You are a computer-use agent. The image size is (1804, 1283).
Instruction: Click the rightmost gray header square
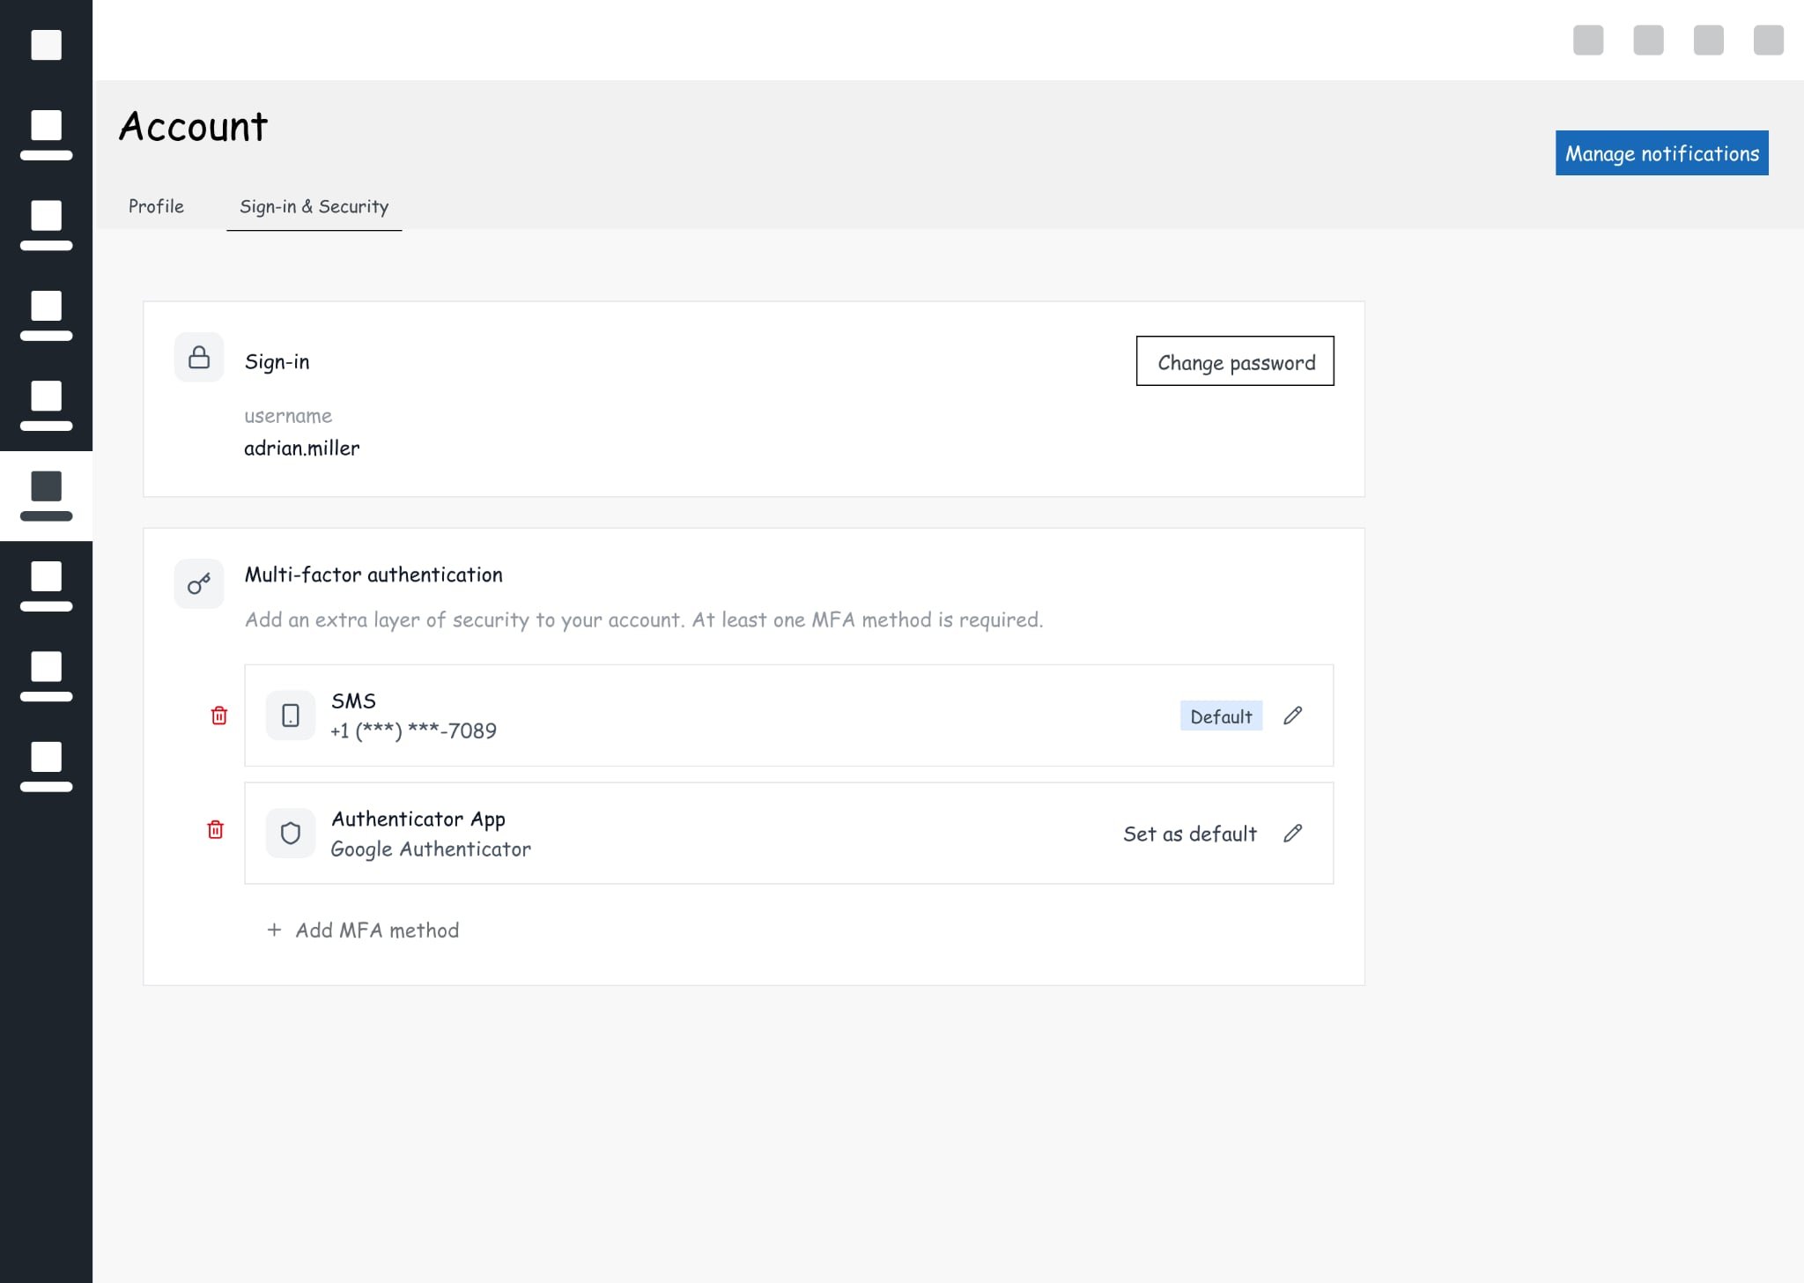tap(1768, 40)
